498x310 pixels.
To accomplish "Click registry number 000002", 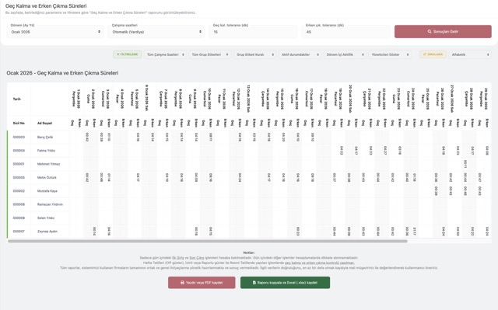I will tap(19, 191).
